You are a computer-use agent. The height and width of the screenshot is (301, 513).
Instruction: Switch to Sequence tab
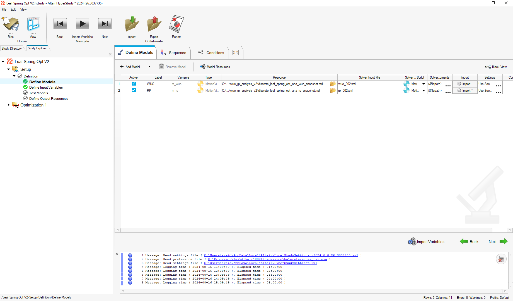(173, 53)
